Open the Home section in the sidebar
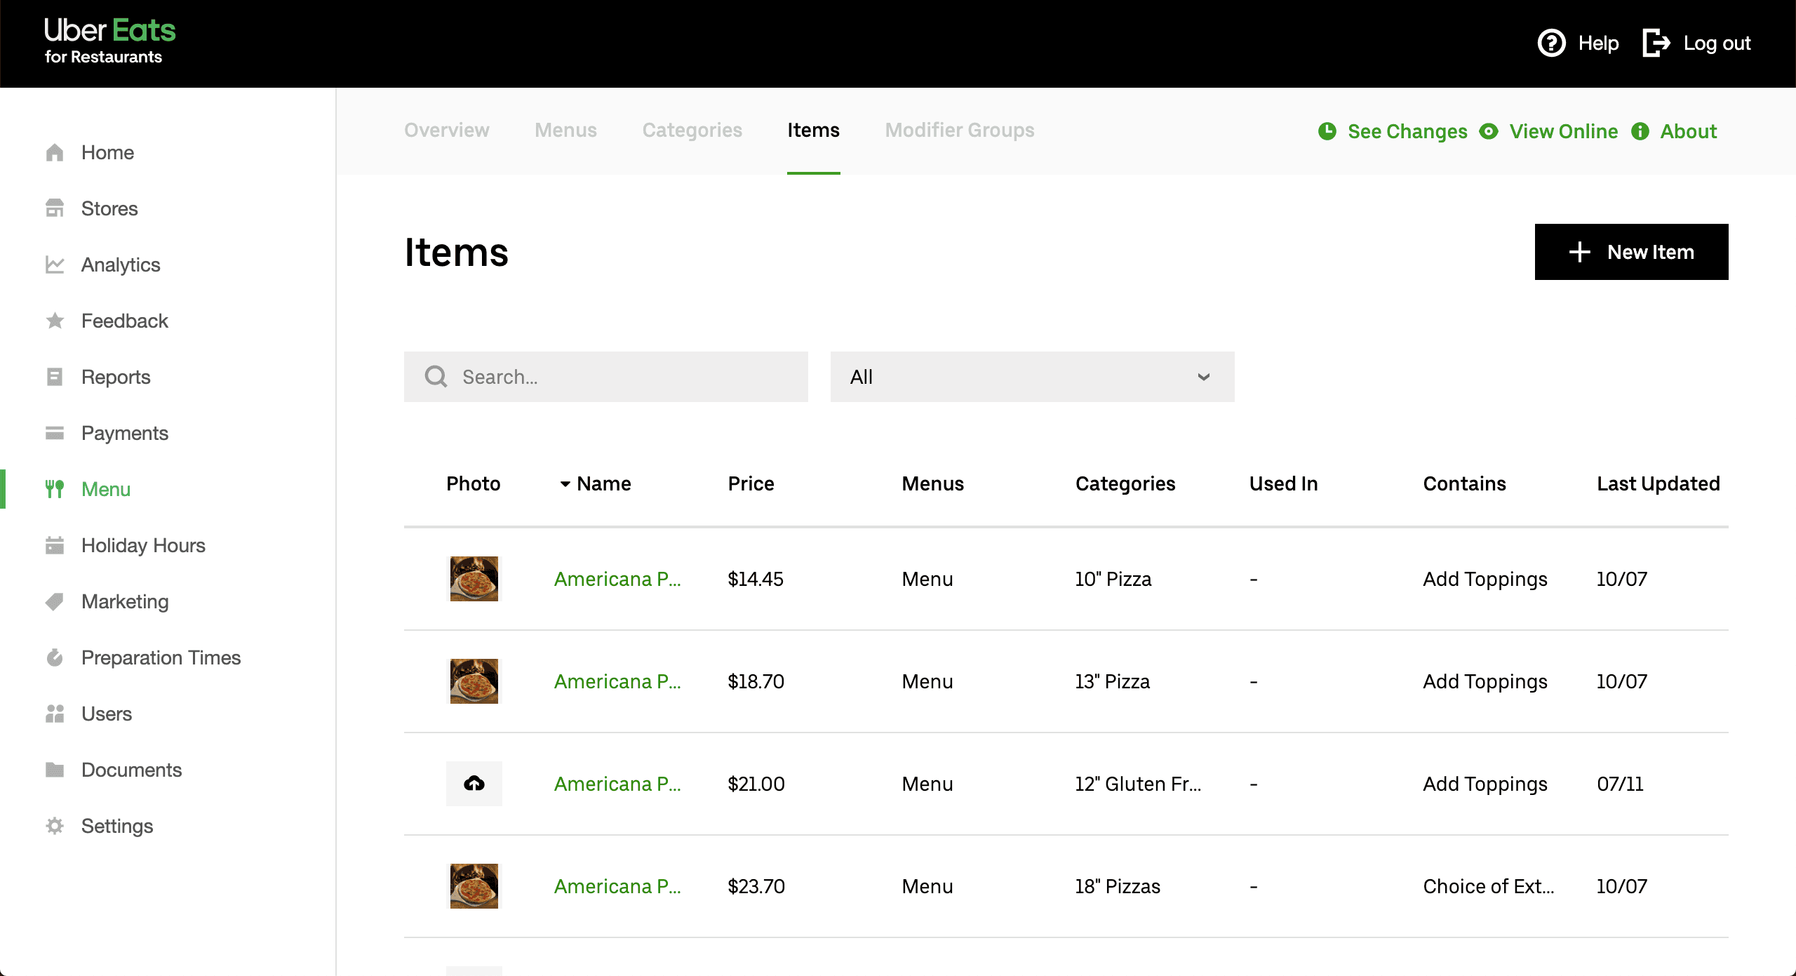This screenshot has height=976, width=1796. pyautogui.click(x=107, y=152)
